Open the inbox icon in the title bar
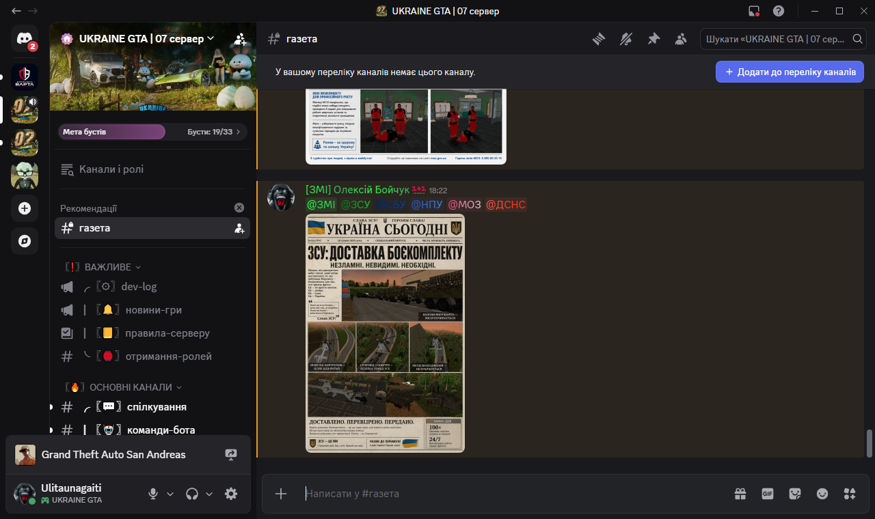875x519 pixels. [x=755, y=11]
